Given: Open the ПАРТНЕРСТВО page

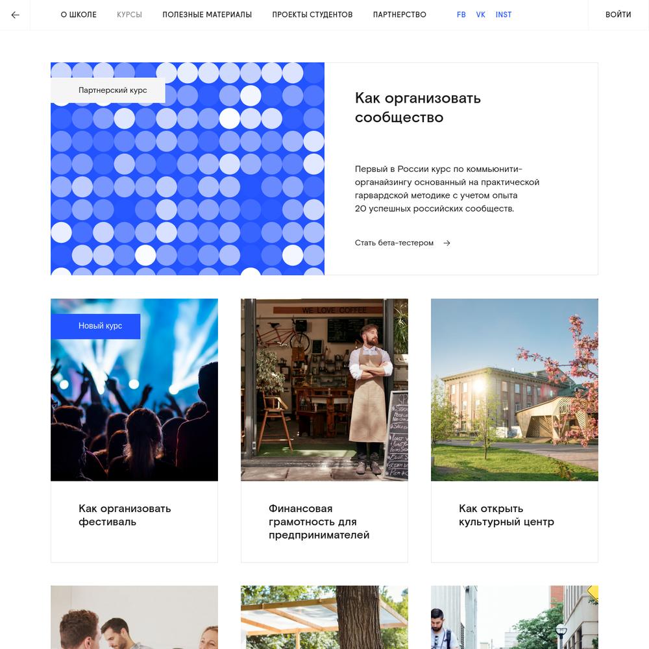Looking at the screenshot, I should point(399,14).
